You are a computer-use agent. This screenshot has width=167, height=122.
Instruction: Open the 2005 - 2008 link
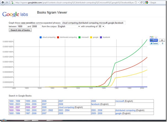click(97, 110)
